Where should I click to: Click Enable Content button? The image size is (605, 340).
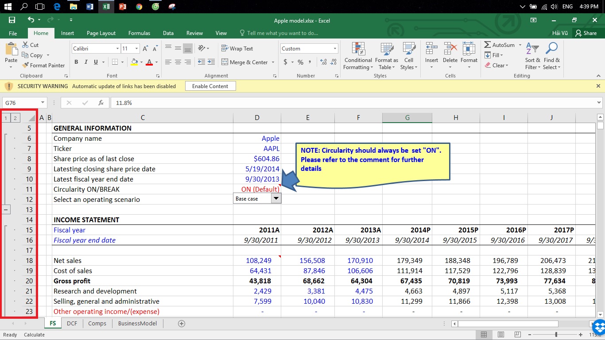point(210,86)
